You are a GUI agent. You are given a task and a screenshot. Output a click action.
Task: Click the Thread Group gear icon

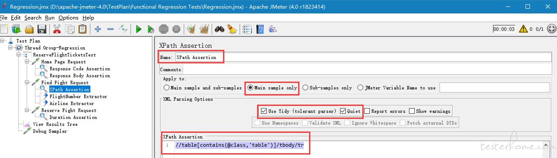click(x=19, y=48)
